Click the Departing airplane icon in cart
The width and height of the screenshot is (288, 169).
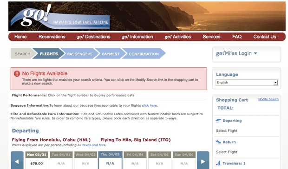point(218,121)
